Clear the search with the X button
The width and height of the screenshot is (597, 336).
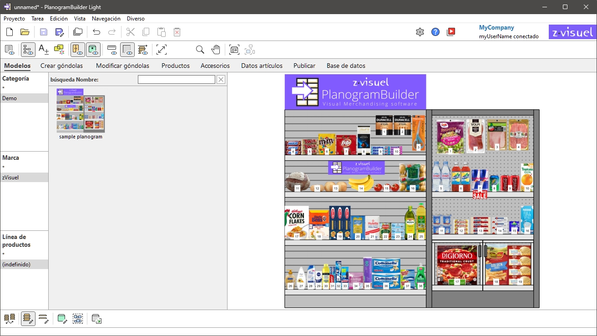[221, 80]
